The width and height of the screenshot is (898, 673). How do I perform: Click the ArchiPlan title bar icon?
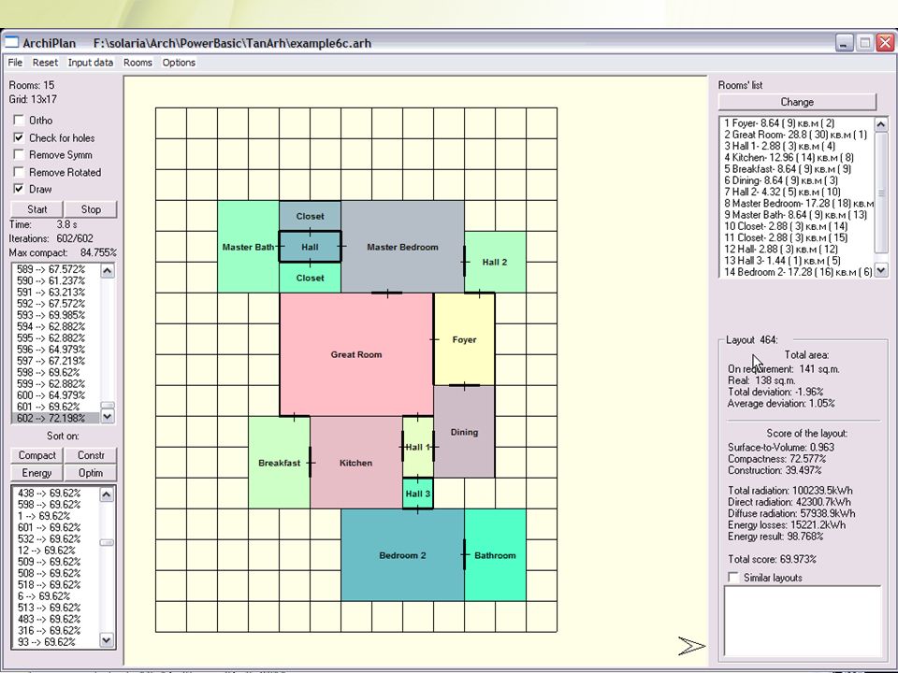(x=11, y=43)
